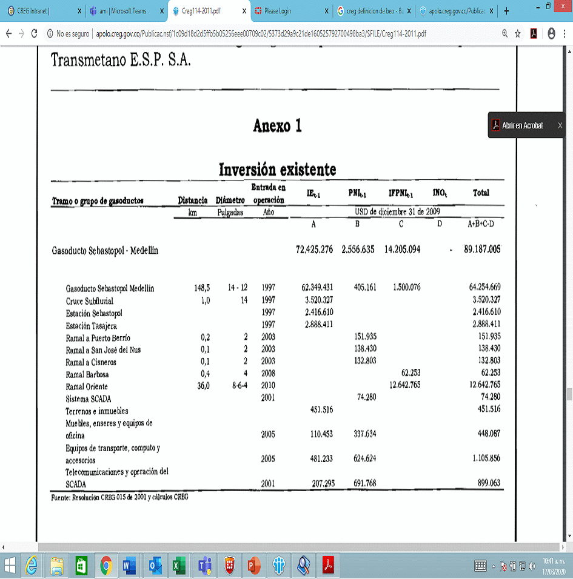
Task: Open Chrome's three-dot menu
Action: [x=566, y=35]
